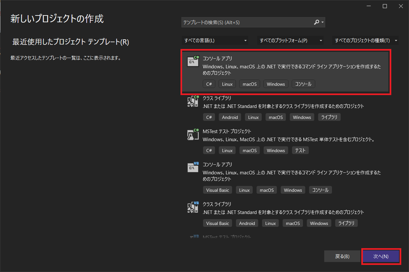The width and height of the screenshot is (409, 272).
Task: Click the C# console app template icon
Action: [x=193, y=61]
